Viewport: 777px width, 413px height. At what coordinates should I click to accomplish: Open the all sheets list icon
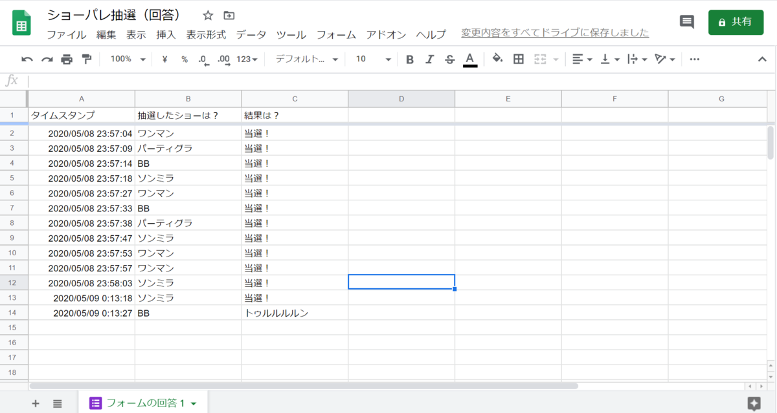point(58,403)
